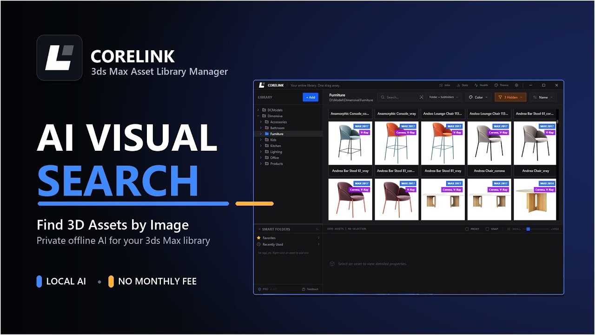Click the magnifier icon in the search box
595x335 pixels.
[383, 97]
